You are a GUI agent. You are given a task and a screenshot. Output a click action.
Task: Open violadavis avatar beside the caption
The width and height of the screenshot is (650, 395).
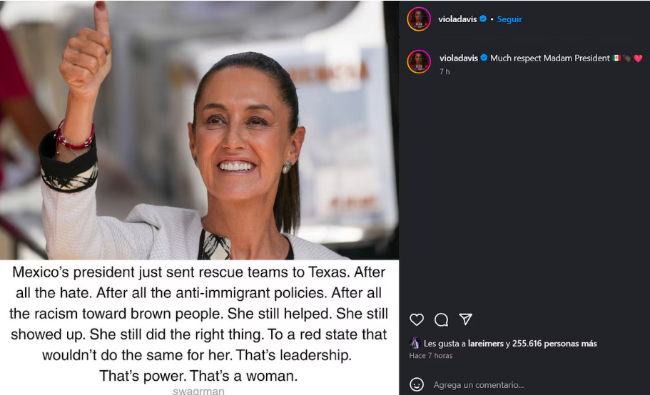coord(419,62)
